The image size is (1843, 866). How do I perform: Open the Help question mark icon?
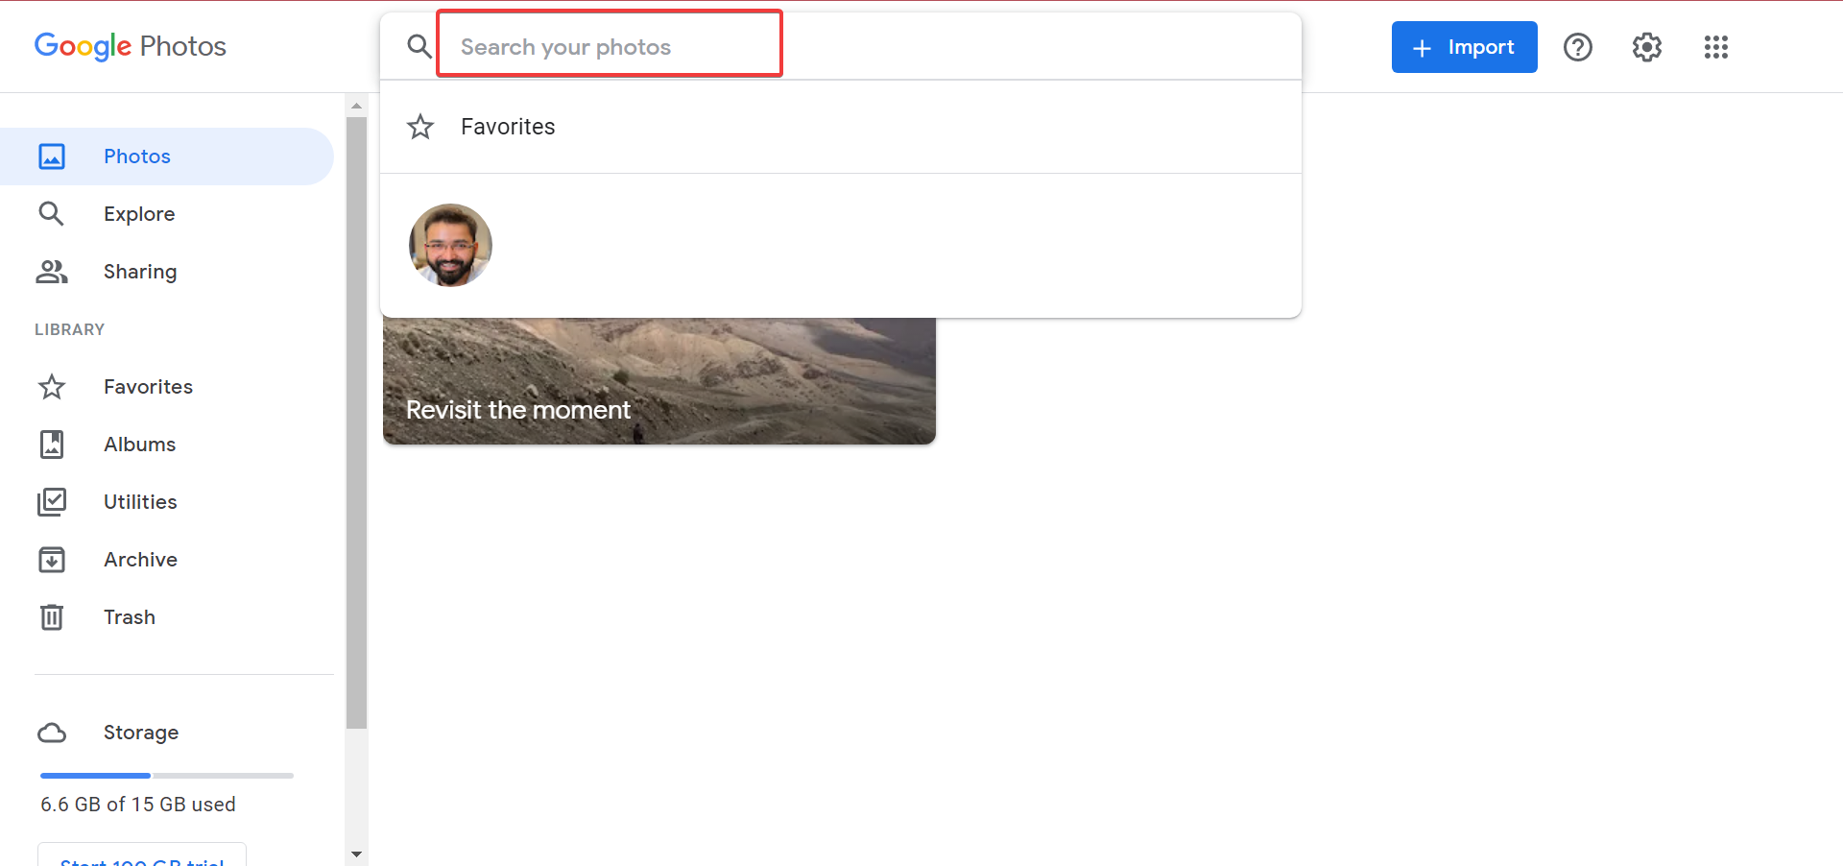1578,47
